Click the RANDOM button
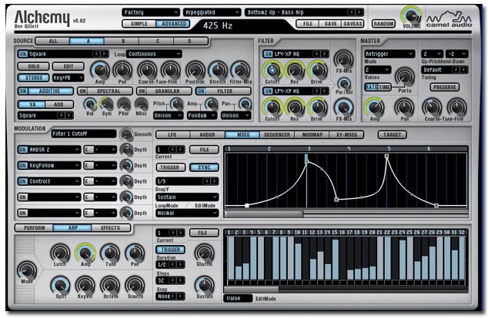This screenshot has width=488, height=318. [383, 24]
